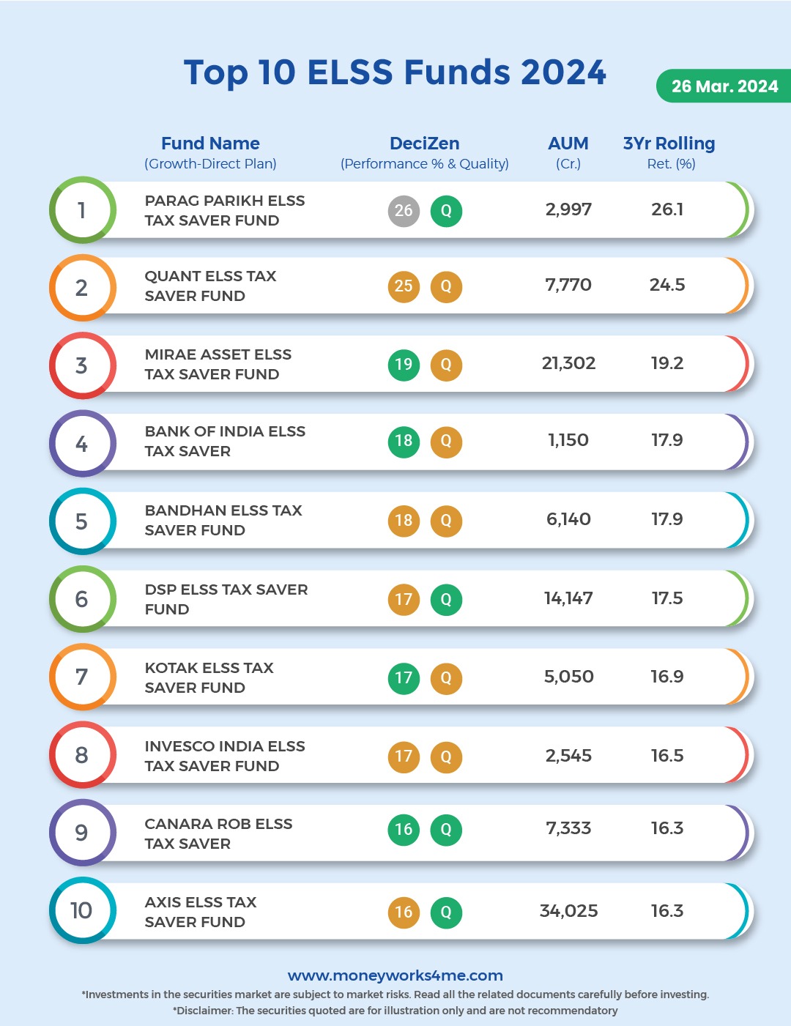Click DSP ELSS green Q quality badge
This screenshot has width=791, height=1026.
(446, 600)
